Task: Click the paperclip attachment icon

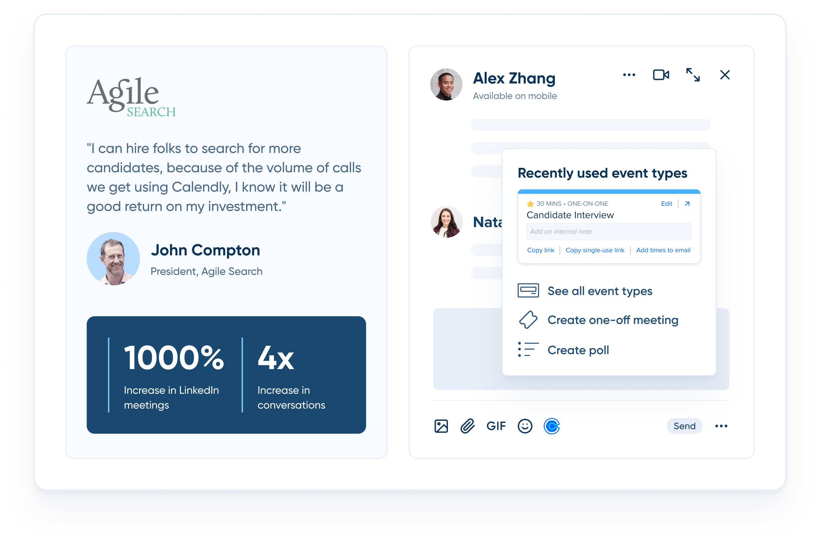Action: click(468, 426)
